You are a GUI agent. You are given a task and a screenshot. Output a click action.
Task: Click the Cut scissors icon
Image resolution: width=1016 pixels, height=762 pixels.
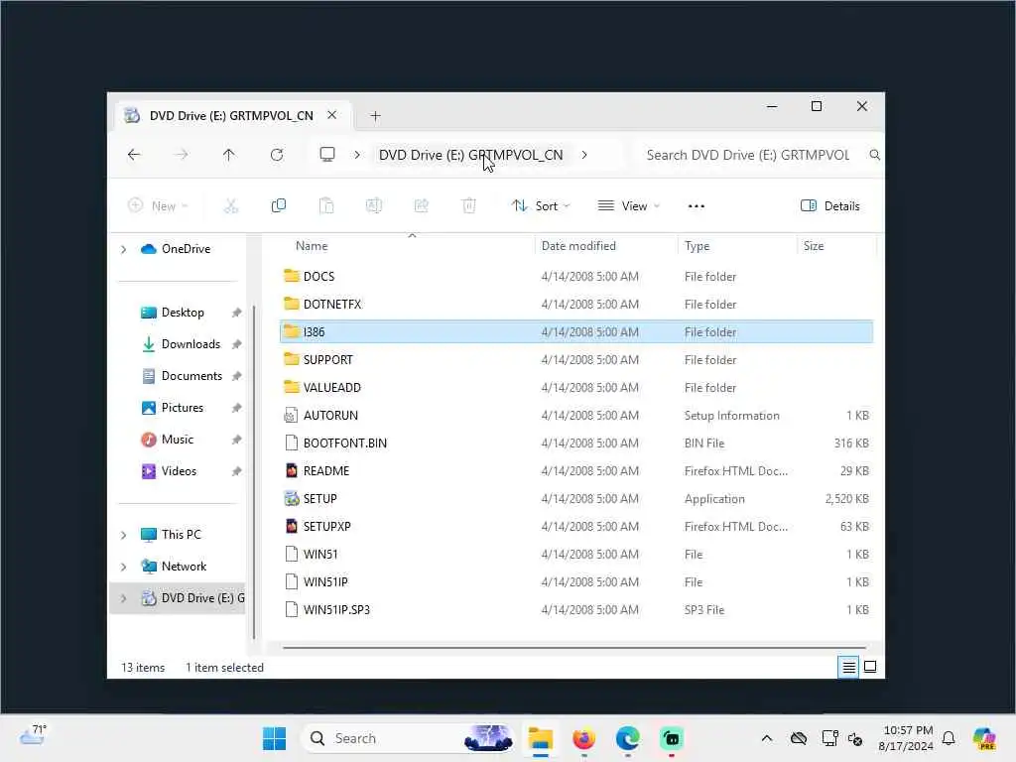point(230,206)
